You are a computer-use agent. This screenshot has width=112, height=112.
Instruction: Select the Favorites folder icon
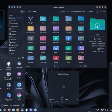pos(68,28)
